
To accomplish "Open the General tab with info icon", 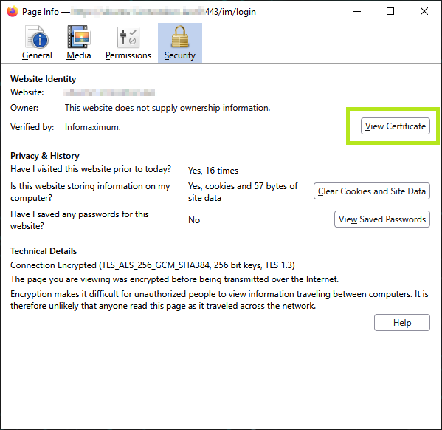I will (x=37, y=43).
